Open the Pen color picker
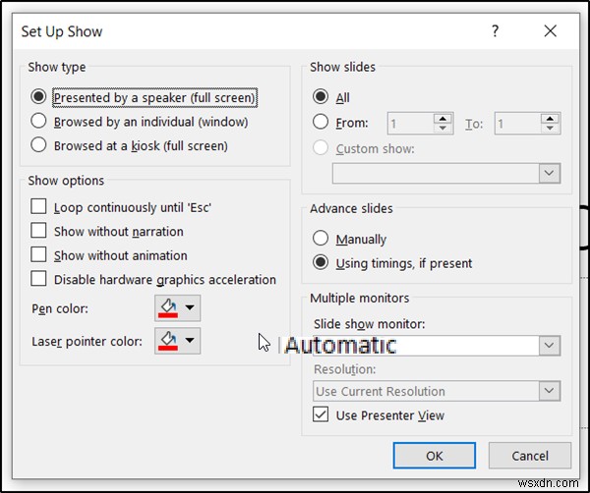The height and width of the screenshot is (493, 590). click(177, 308)
